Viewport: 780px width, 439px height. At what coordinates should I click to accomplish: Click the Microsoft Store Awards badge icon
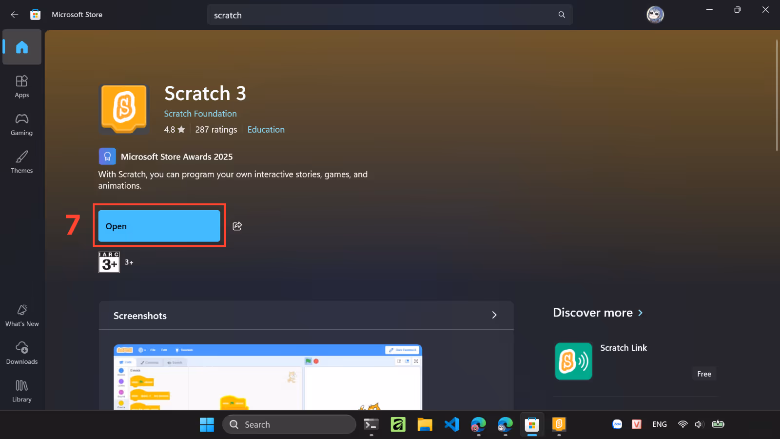pos(107,157)
